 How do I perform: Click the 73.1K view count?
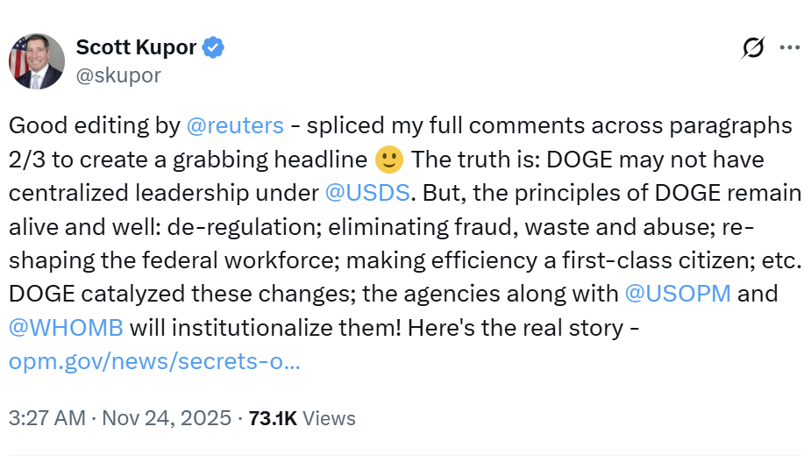(x=273, y=418)
